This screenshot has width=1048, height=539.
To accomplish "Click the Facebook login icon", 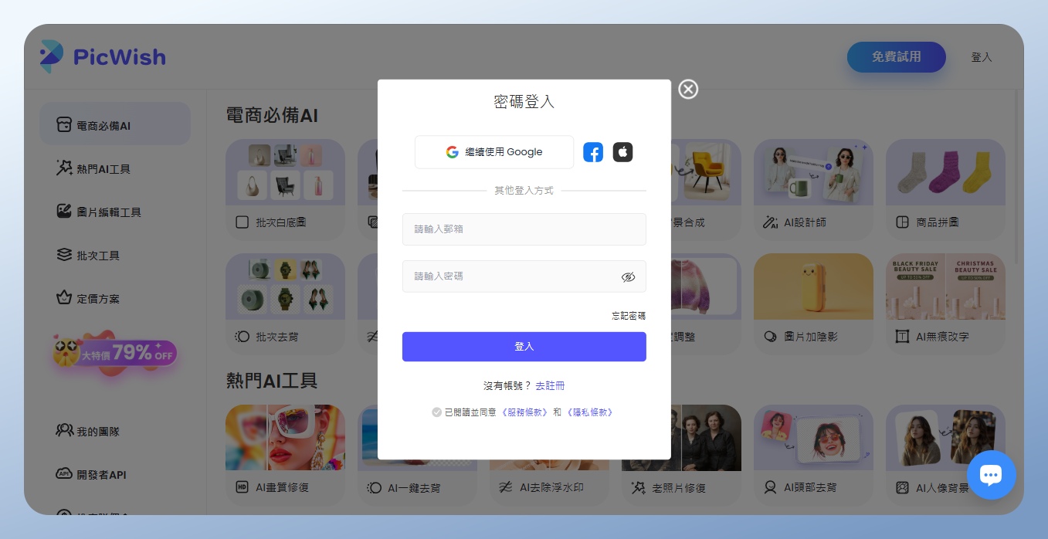I will pyautogui.click(x=592, y=152).
